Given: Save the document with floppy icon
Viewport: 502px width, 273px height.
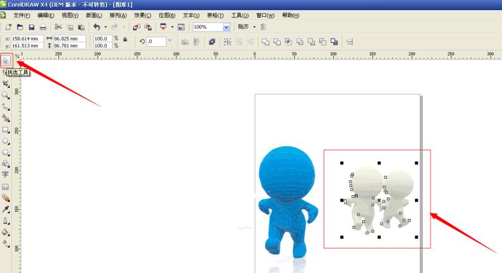Looking at the screenshot, I should pyautogui.click(x=32, y=27).
